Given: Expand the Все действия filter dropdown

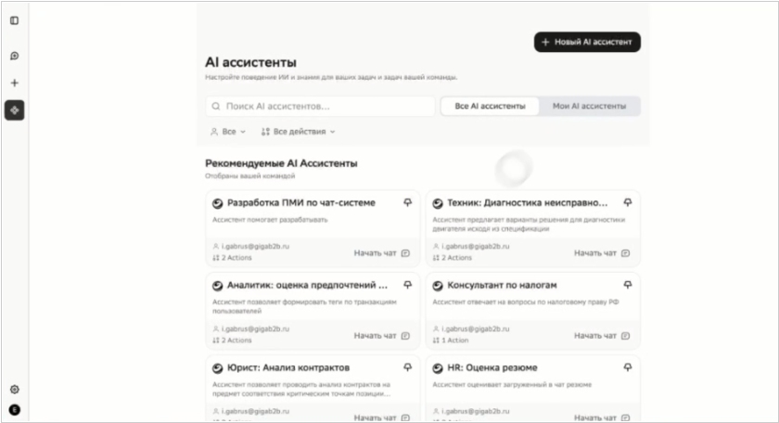Looking at the screenshot, I should [299, 132].
